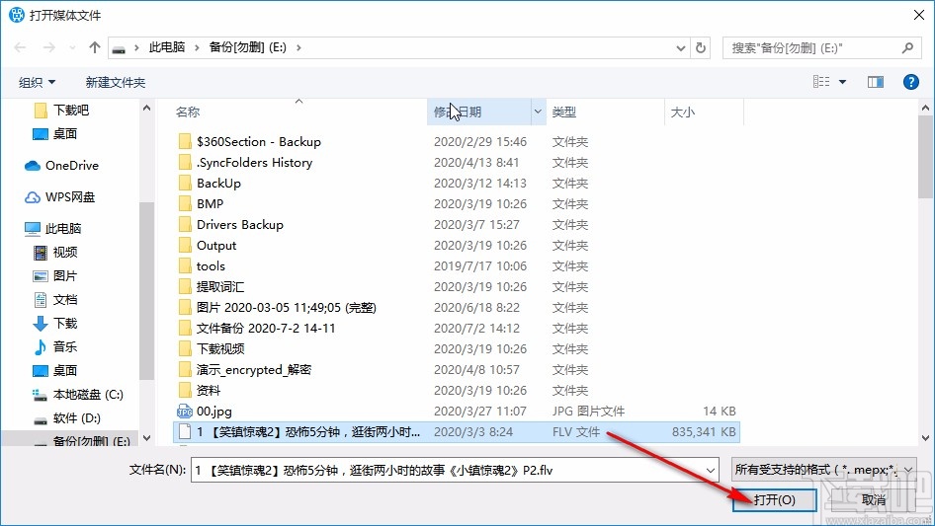935x526 pixels.
Task: Click 取消 to cancel dialog
Action: (874, 499)
